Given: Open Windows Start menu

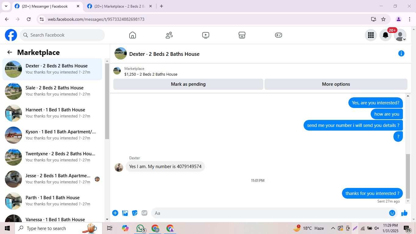Looking at the screenshot, I should (7, 228).
